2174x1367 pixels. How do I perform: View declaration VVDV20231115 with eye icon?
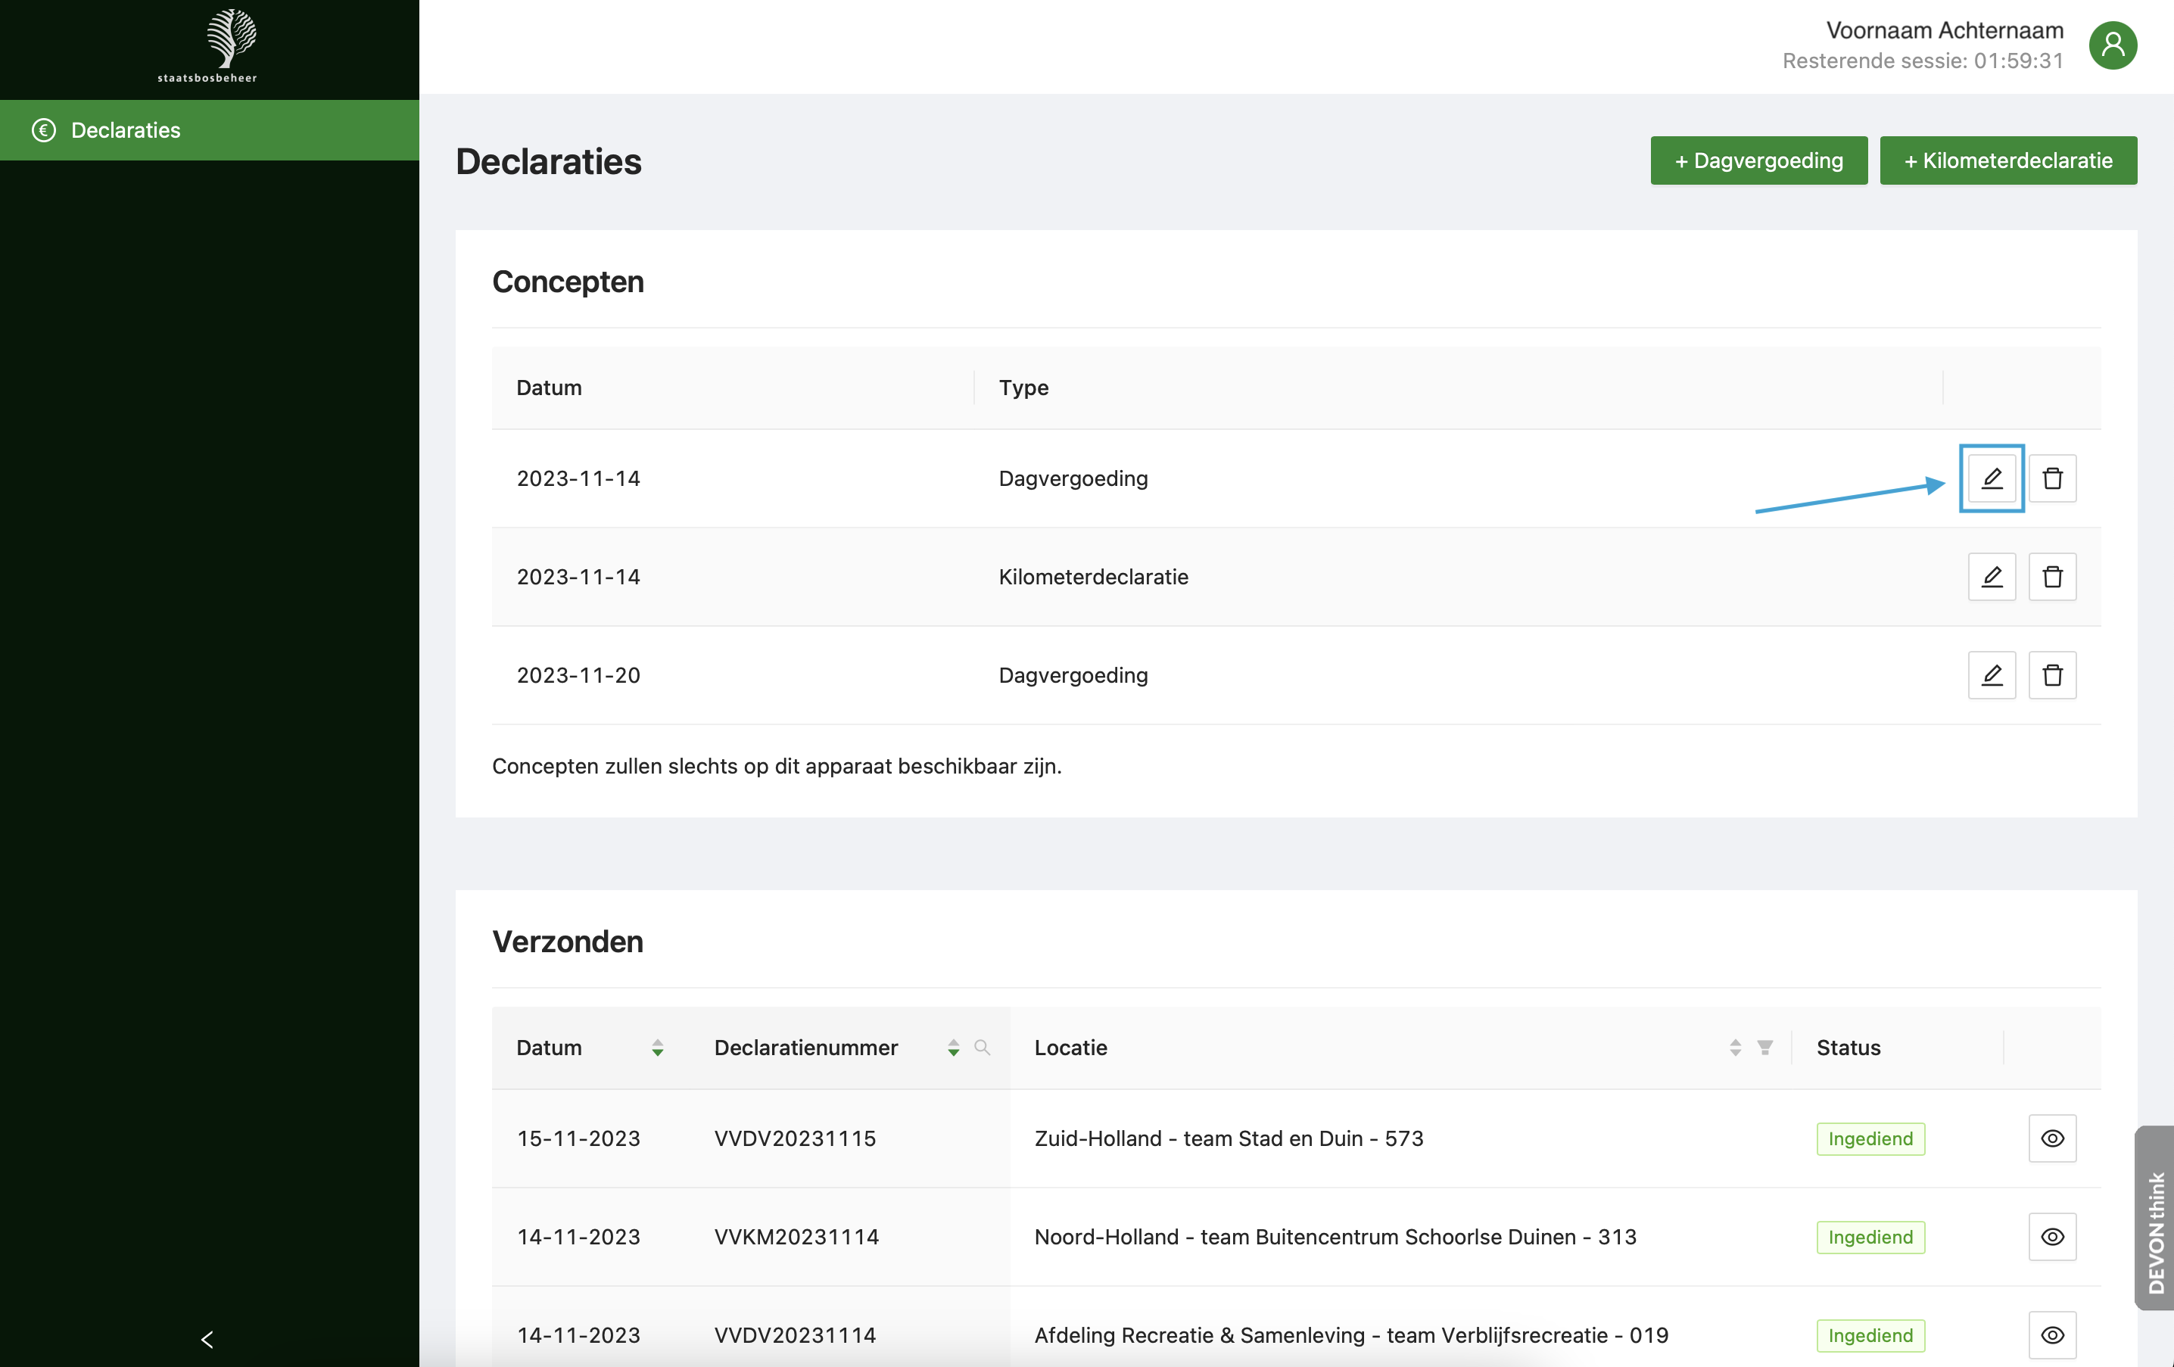(x=2052, y=1138)
